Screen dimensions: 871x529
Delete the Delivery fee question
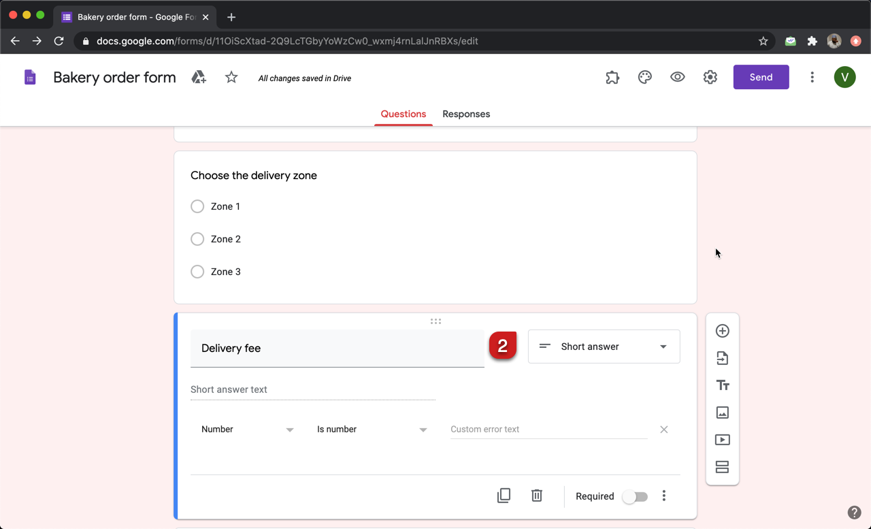(x=537, y=496)
